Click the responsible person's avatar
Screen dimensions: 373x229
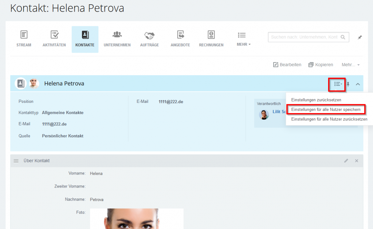264,114
